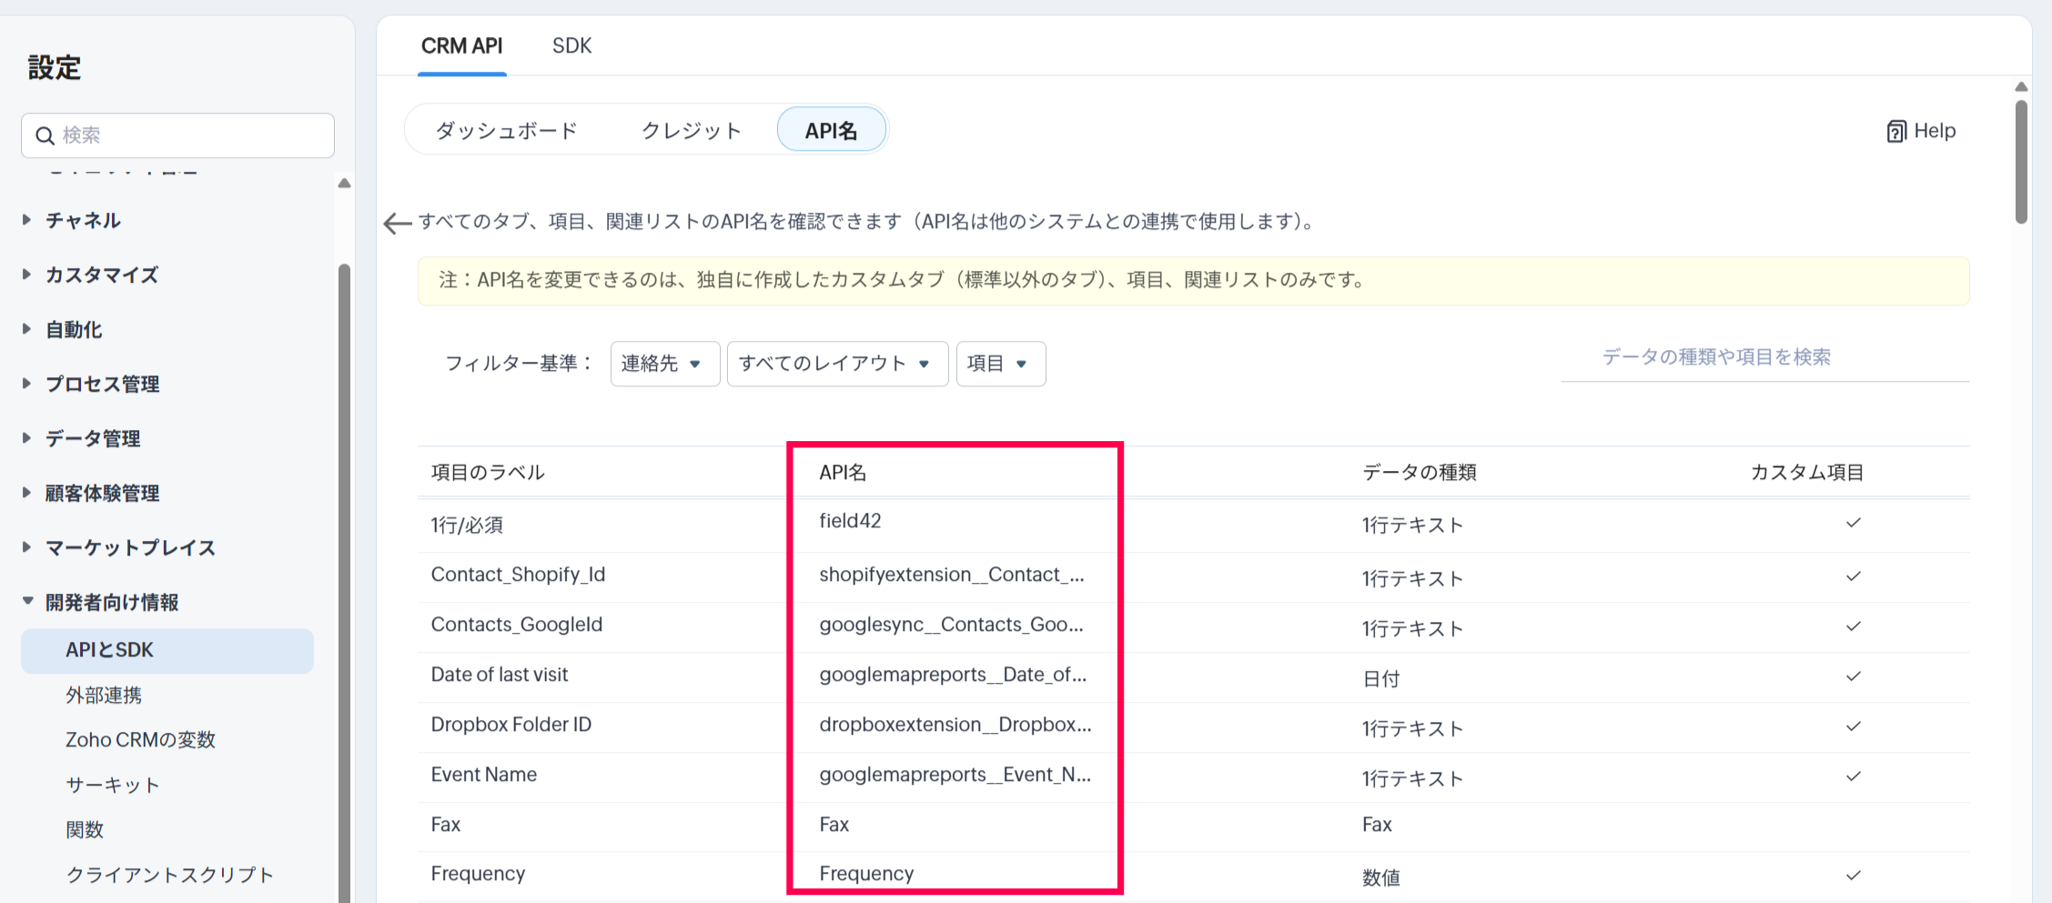This screenshot has width=2052, height=903.
Task: Switch to the ダッシュボード tab
Action: click(x=506, y=131)
